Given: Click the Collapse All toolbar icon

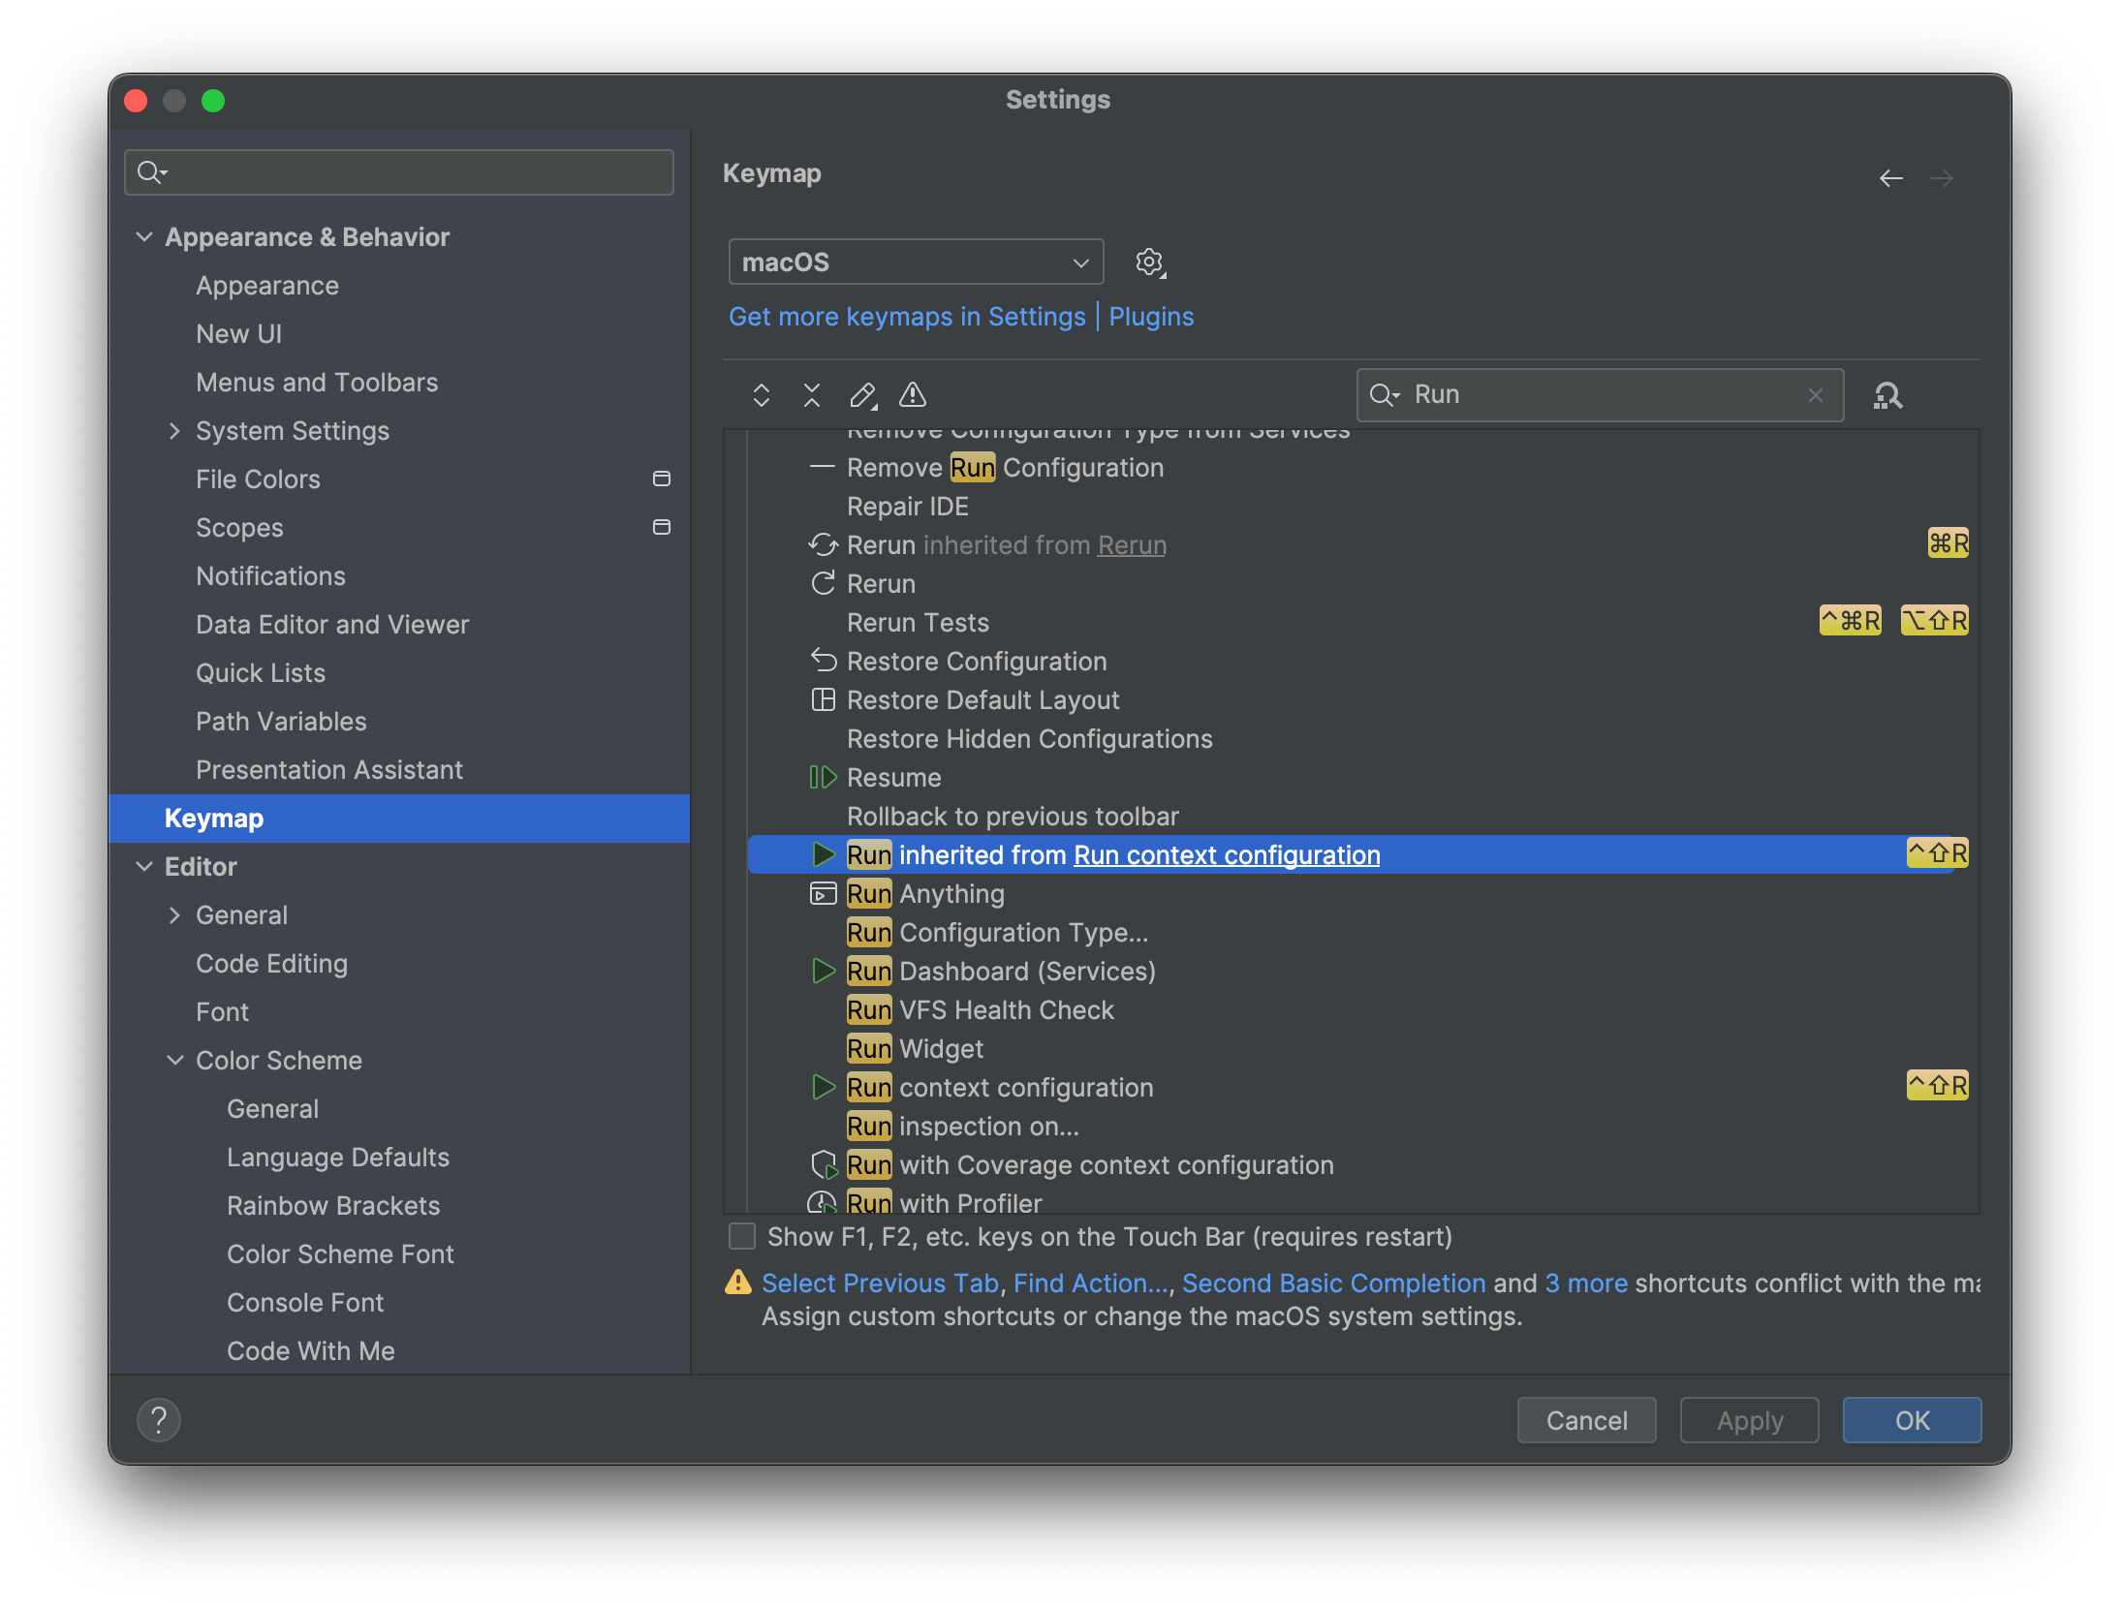Looking at the screenshot, I should [x=812, y=395].
